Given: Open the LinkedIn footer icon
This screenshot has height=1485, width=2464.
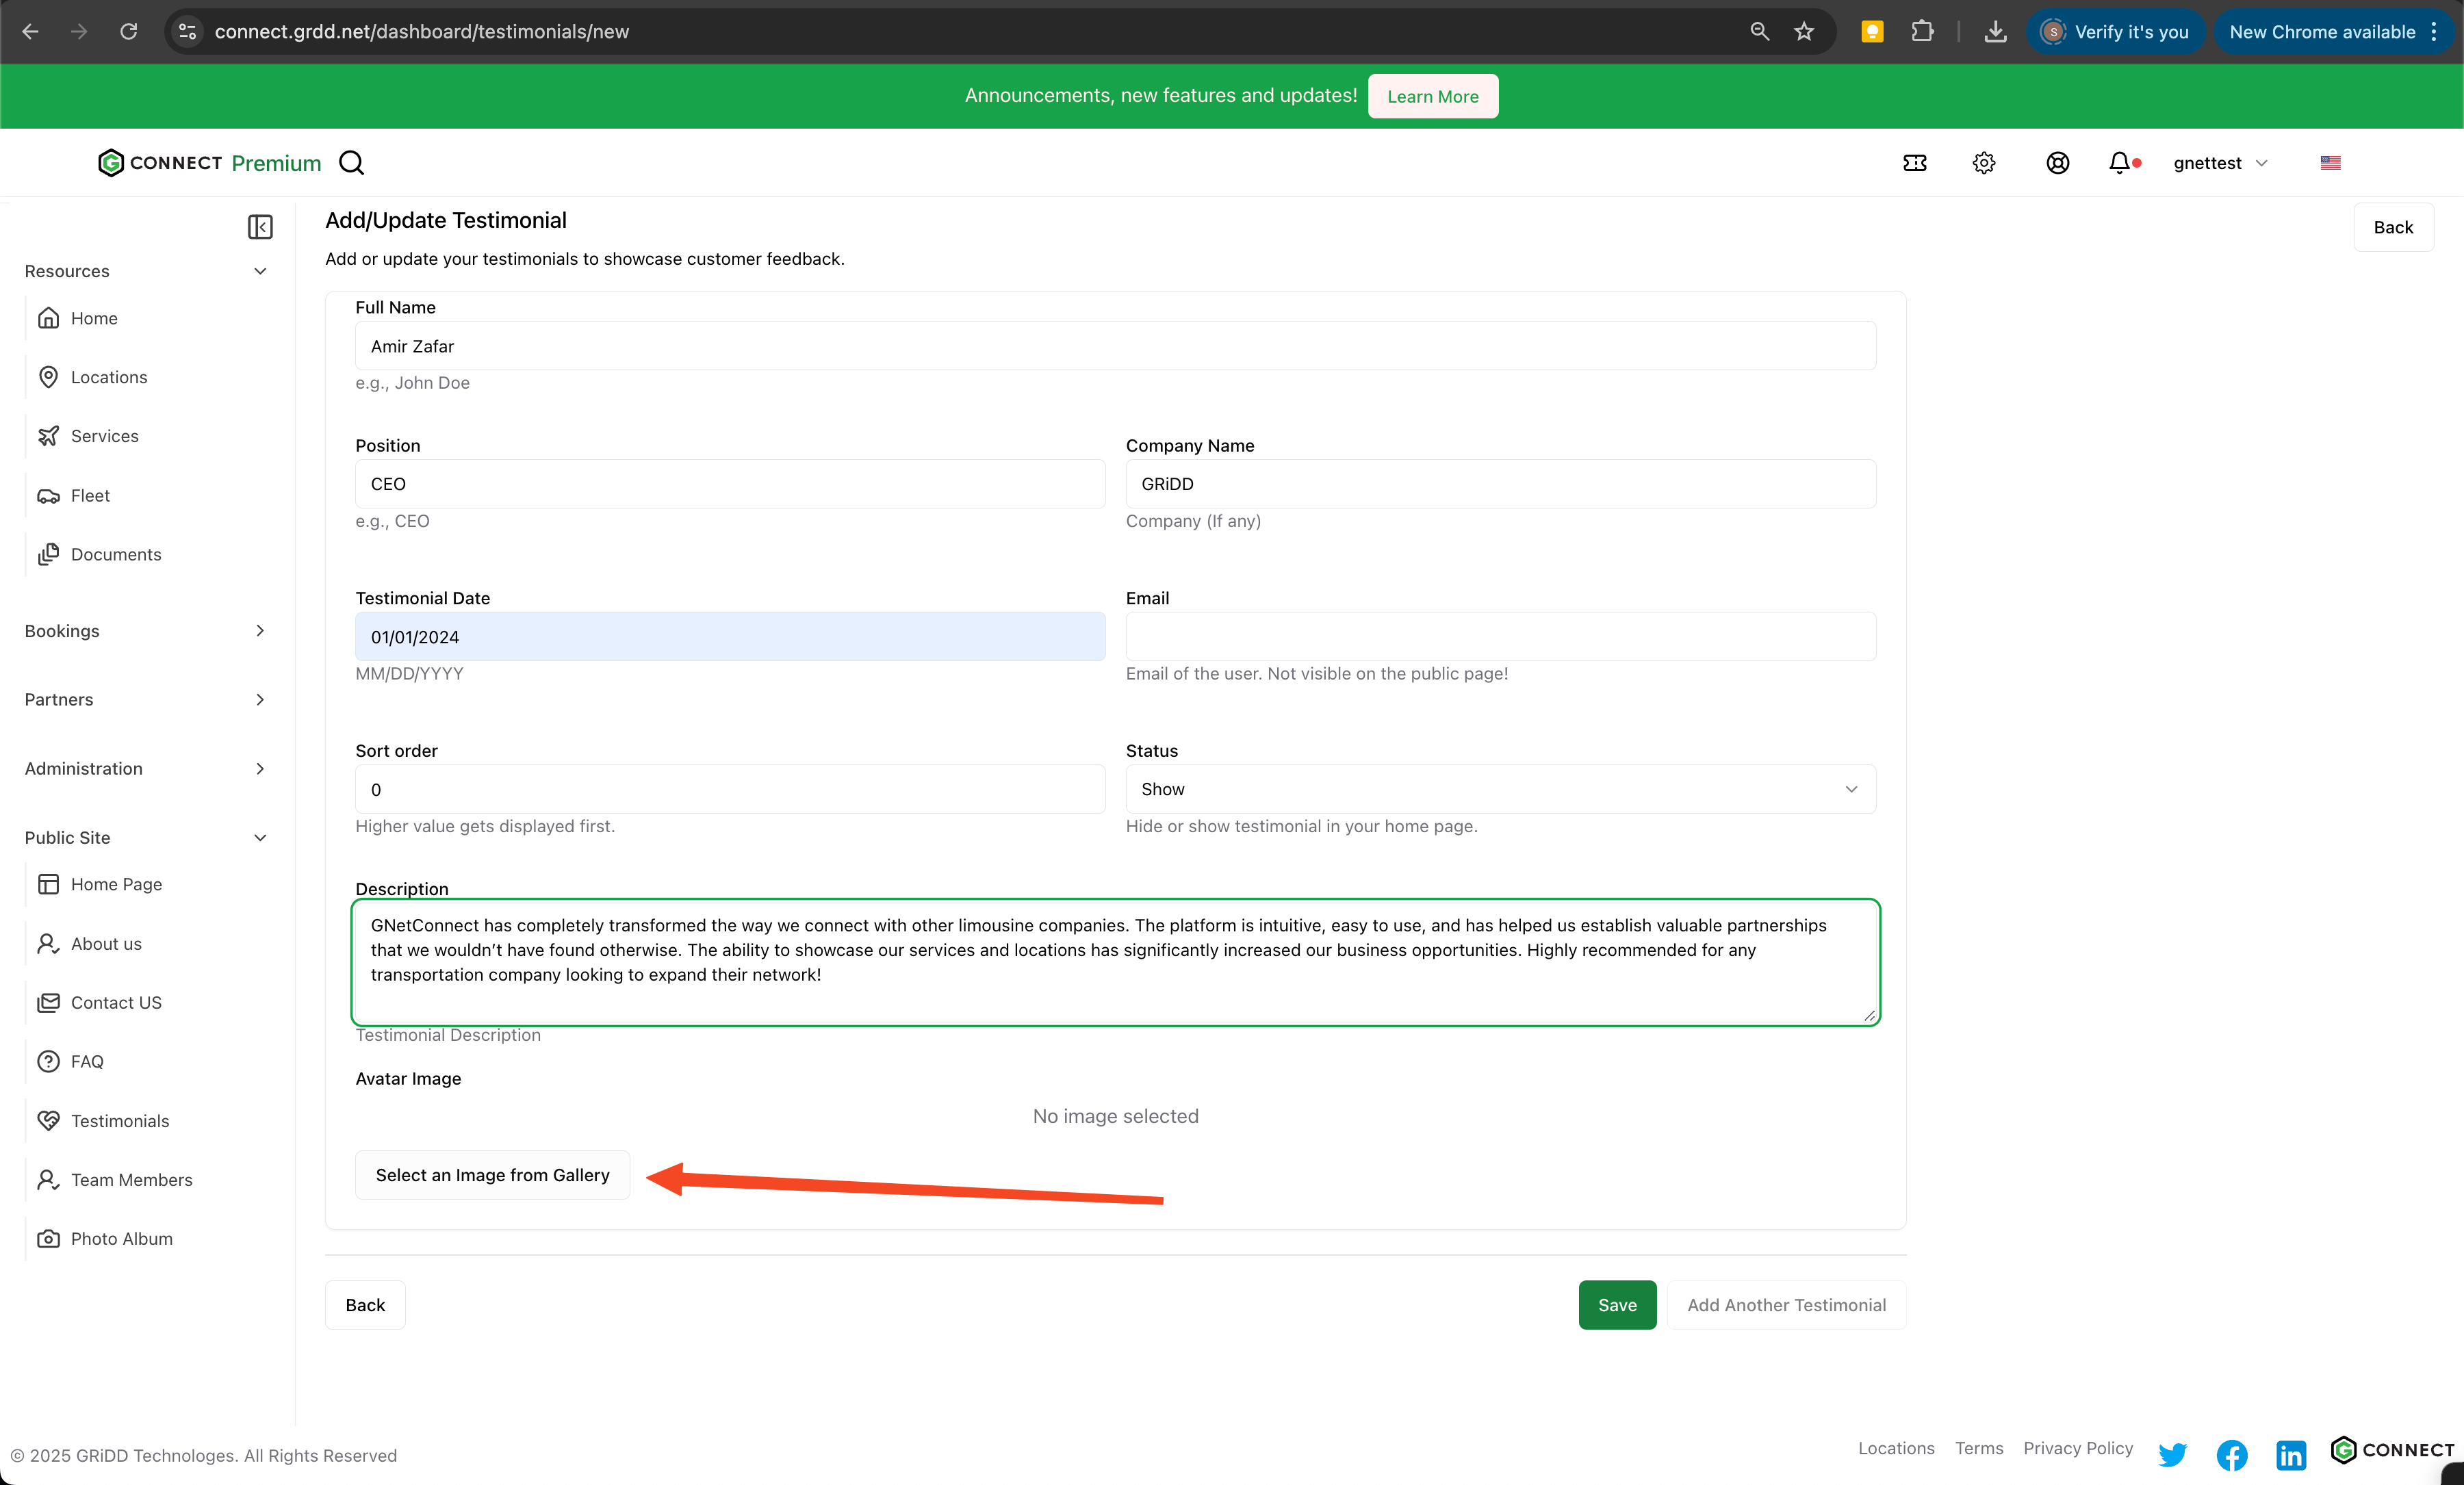Looking at the screenshot, I should pyautogui.click(x=2291, y=1455).
